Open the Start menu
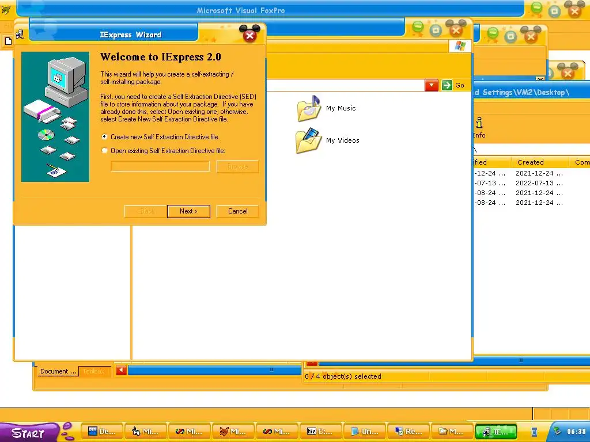 pyautogui.click(x=29, y=432)
